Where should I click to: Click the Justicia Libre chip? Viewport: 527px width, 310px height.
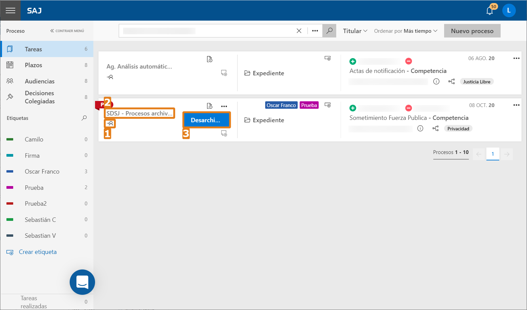(x=477, y=82)
